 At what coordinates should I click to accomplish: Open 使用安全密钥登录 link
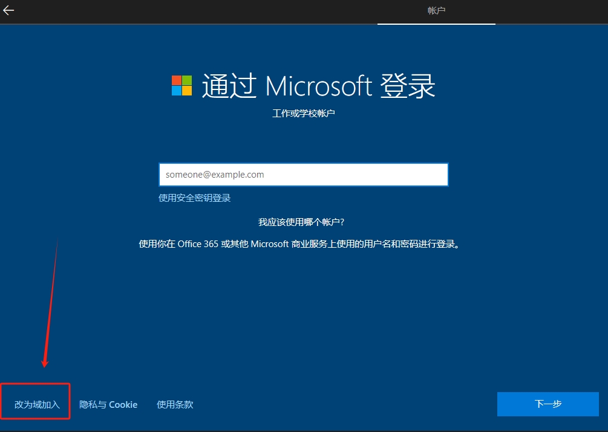195,198
